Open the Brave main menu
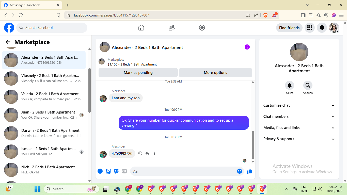The height and width of the screenshot is (195, 347). click(x=341, y=15)
